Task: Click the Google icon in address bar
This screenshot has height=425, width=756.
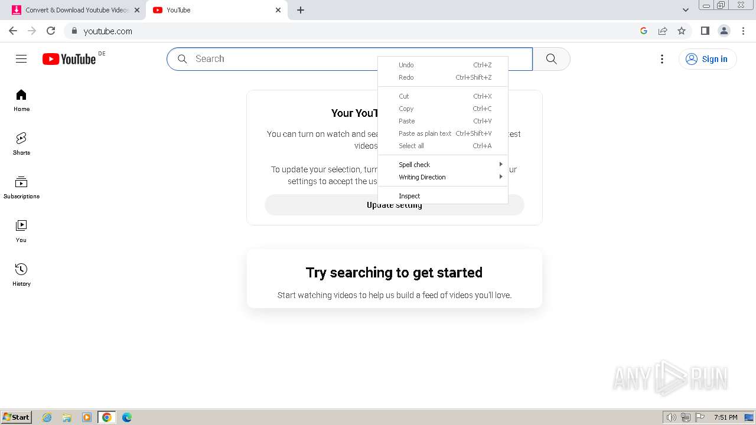Action: tap(644, 31)
